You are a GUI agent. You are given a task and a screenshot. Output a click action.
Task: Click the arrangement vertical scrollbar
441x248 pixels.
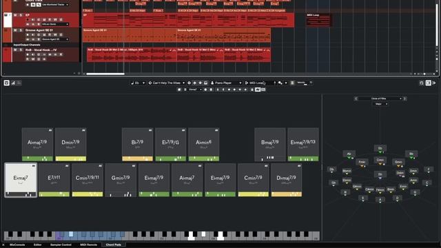coord(437,25)
